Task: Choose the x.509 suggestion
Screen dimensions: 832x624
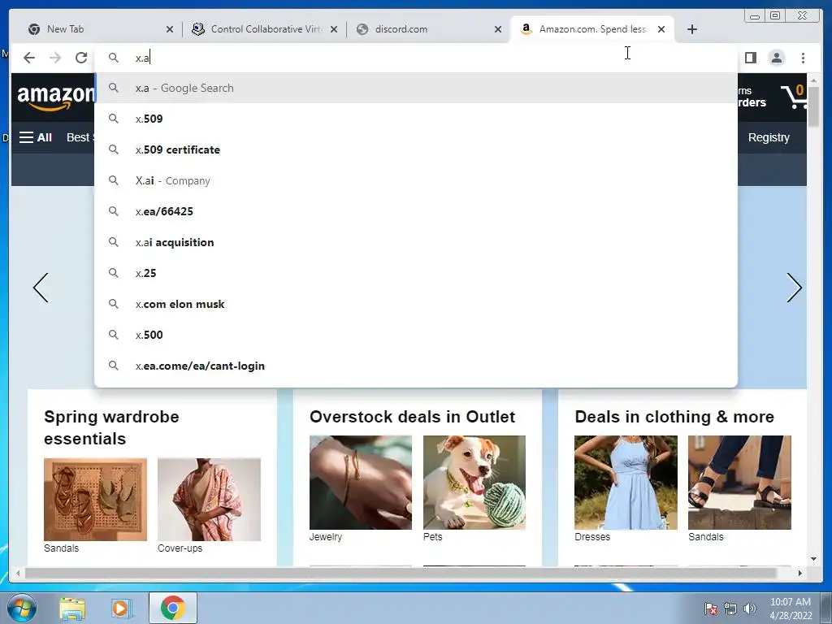Action: (x=416, y=119)
